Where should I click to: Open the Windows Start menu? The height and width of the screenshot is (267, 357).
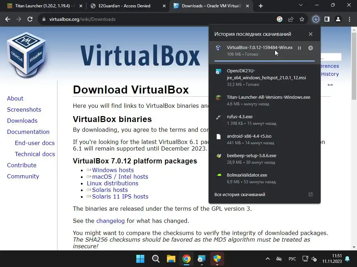(140, 259)
